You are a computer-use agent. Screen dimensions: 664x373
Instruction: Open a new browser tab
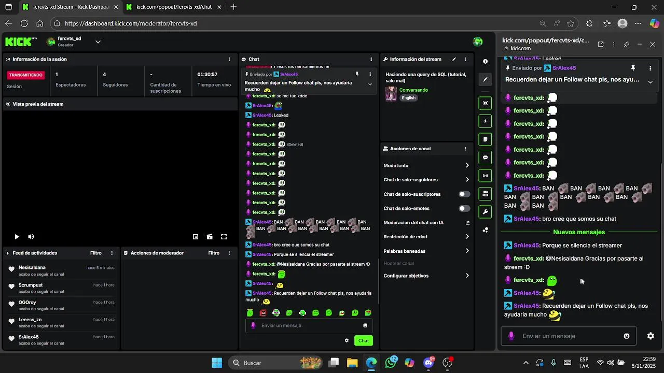click(234, 7)
